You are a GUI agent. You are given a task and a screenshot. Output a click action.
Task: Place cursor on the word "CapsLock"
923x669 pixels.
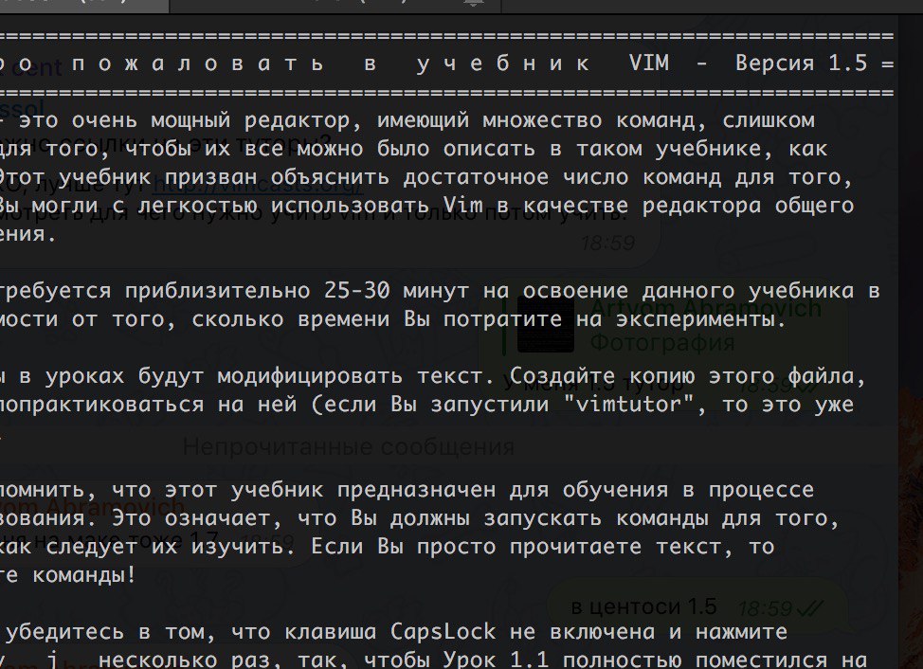click(x=443, y=633)
